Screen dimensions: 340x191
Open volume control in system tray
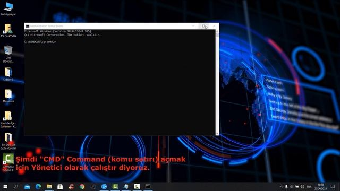tap(292, 186)
